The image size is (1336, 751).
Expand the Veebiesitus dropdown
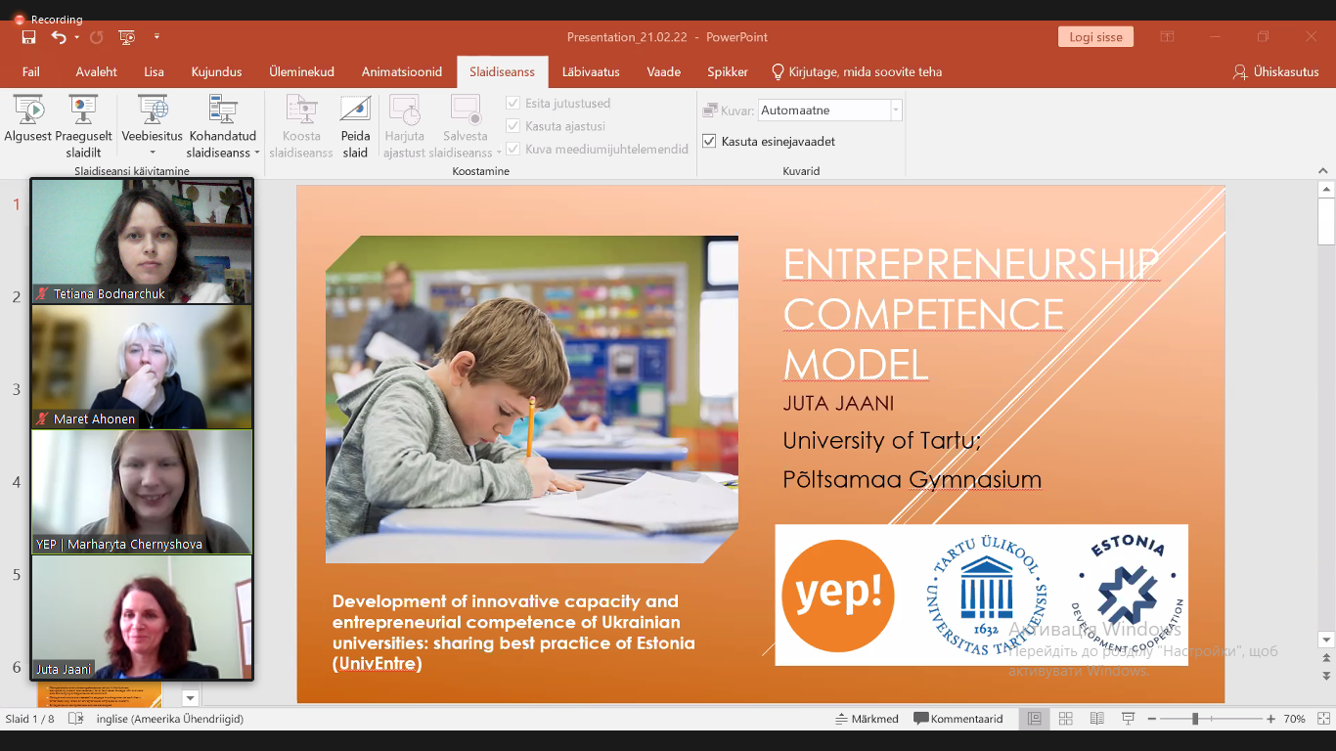[153, 153]
